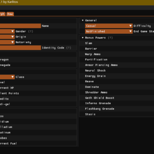The width and height of the screenshot is (154, 154).
Task: Open the Class dropdown
Action: pos(7,77)
